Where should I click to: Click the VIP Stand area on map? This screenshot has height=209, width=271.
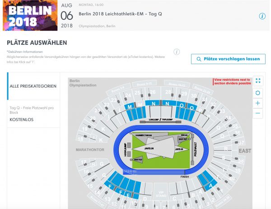(x=161, y=194)
